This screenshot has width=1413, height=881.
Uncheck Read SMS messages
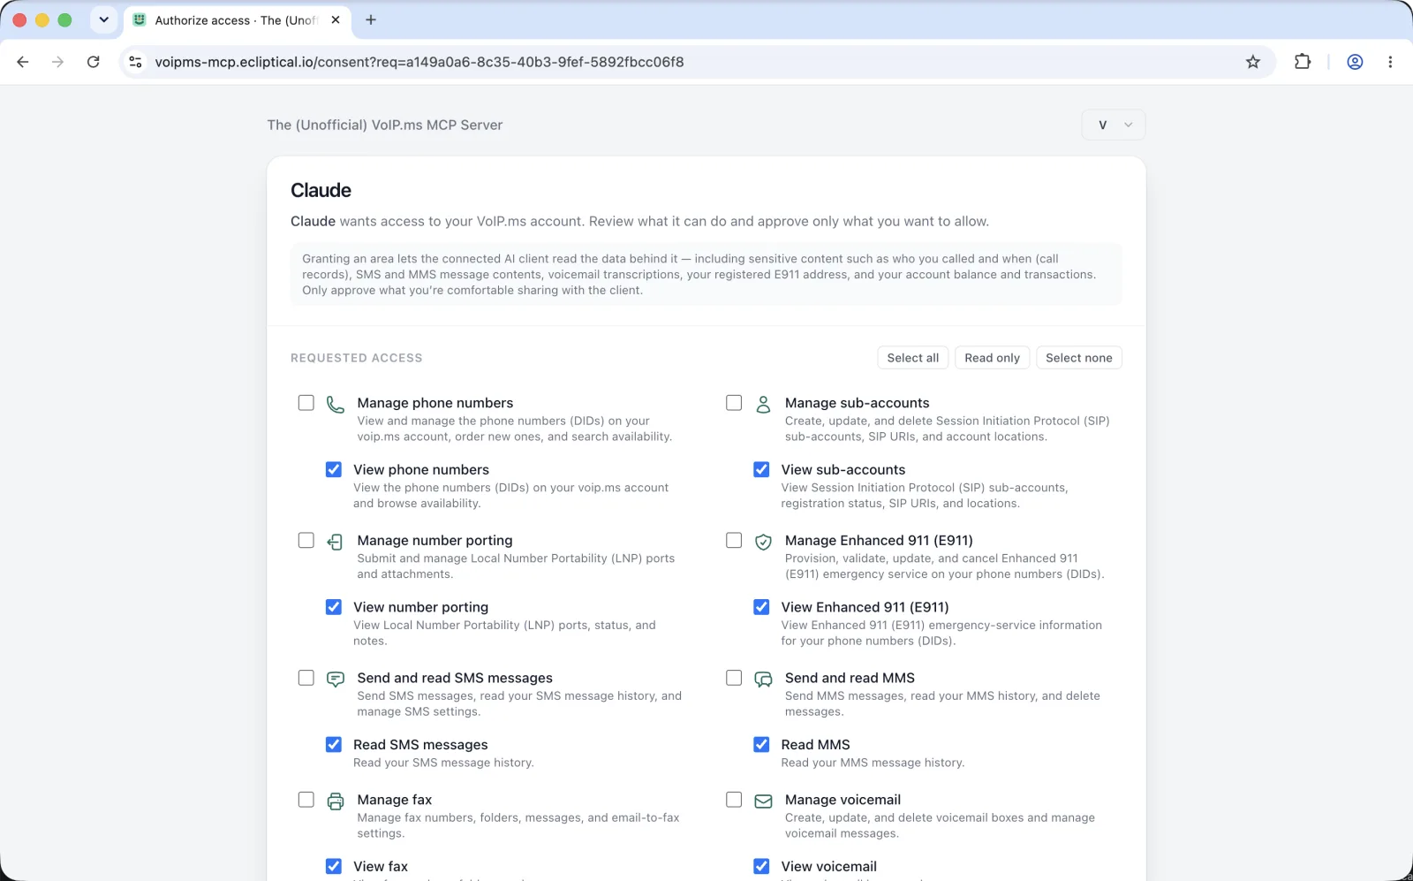(x=334, y=744)
